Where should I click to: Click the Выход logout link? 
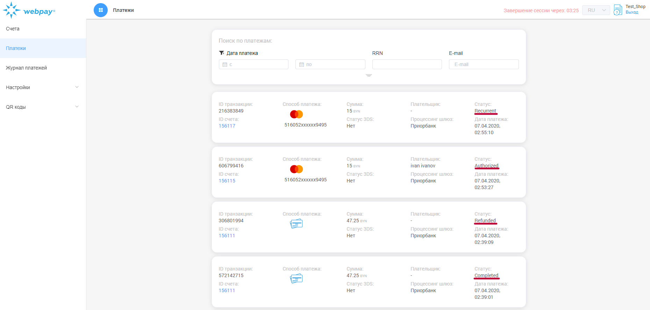pos(632,12)
